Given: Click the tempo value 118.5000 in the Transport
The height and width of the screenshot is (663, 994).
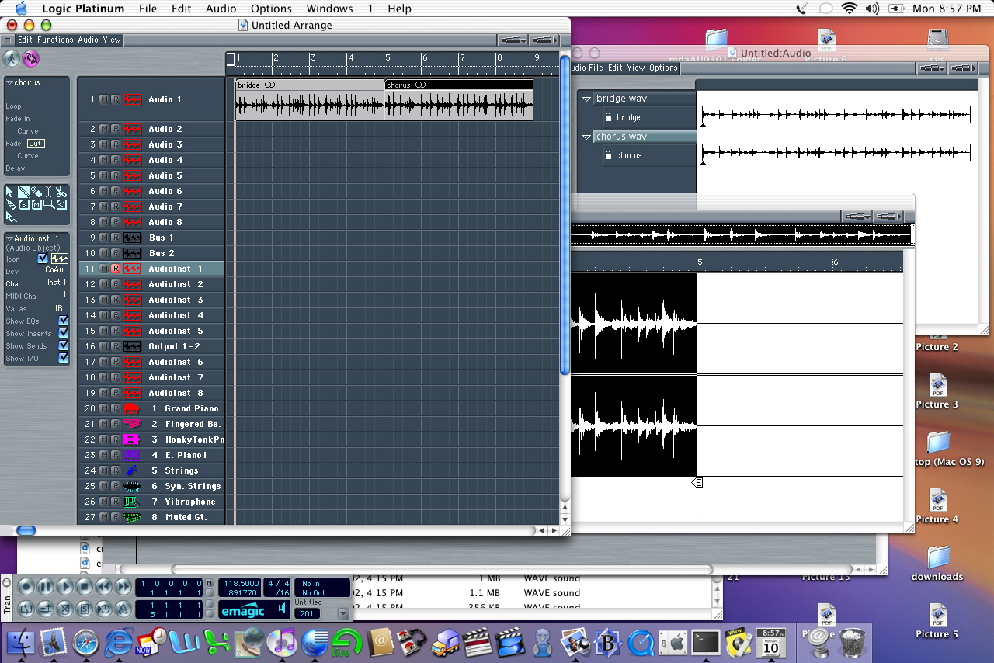Looking at the screenshot, I should click(x=240, y=583).
